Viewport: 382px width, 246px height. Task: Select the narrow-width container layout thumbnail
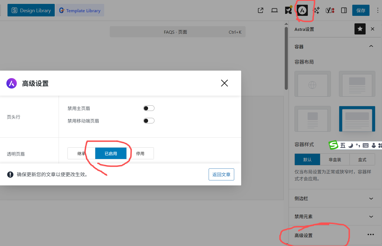coord(313,119)
